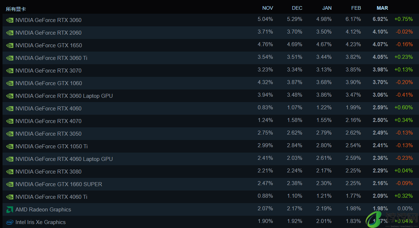Click the +0.75% change value for RTX 3060
Viewport: 419px width, 228px height.
403,19
